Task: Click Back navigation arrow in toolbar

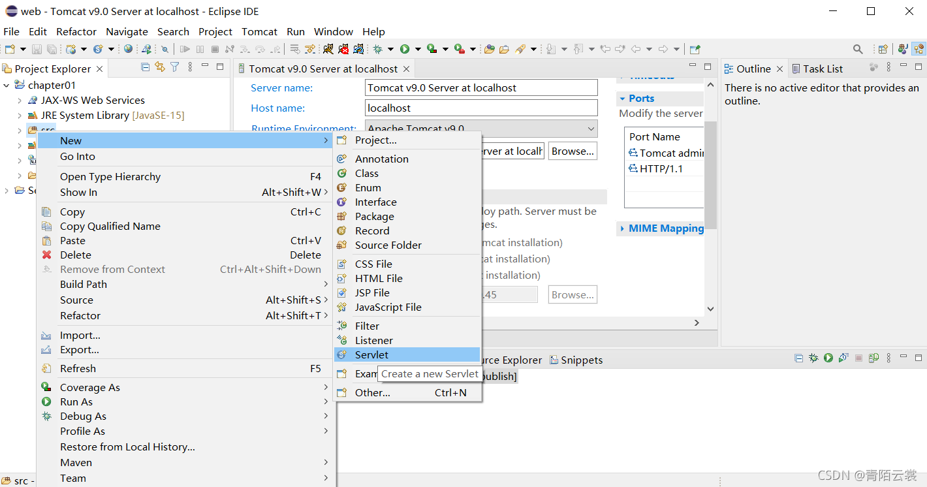Action: click(635, 49)
